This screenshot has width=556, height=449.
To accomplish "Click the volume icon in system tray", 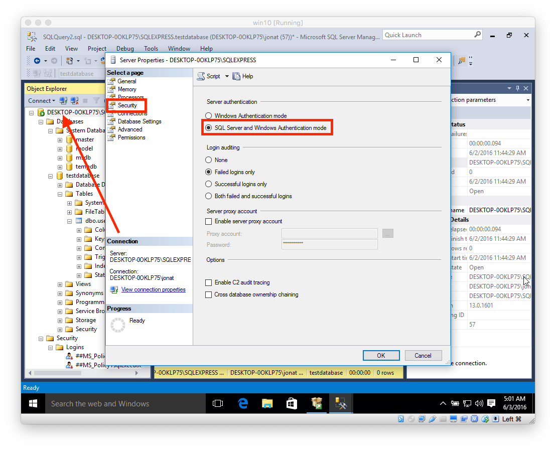I will point(479,403).
